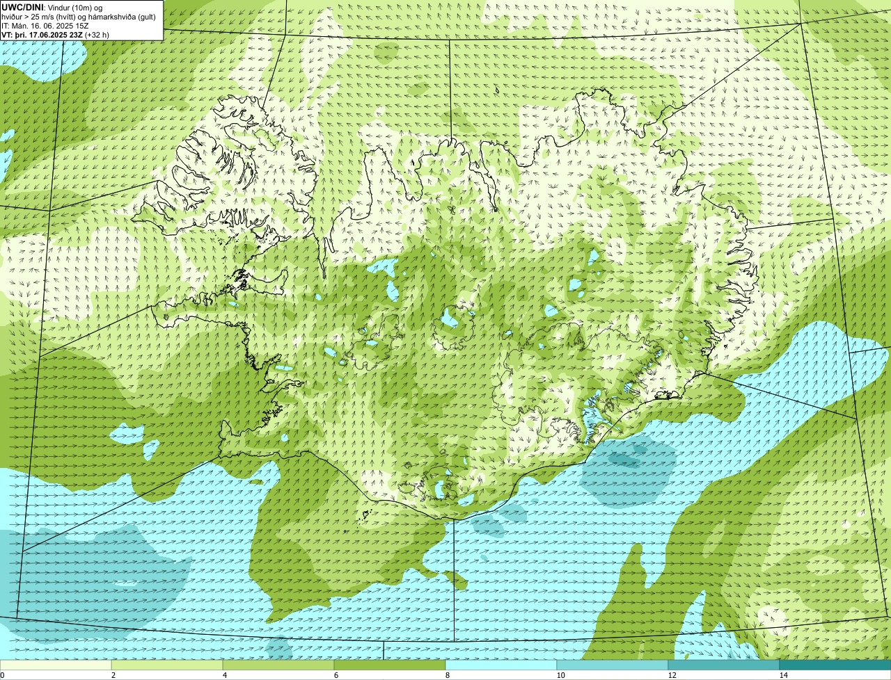Screen dimensions: 891x680
Task: Click the 'VT: þri. 17.06.2025 23Z' valid time
Action: (x=41, y=34)
